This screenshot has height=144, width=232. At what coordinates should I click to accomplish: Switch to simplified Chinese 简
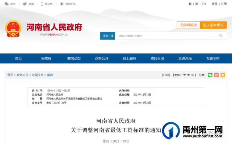coord(197,4)
